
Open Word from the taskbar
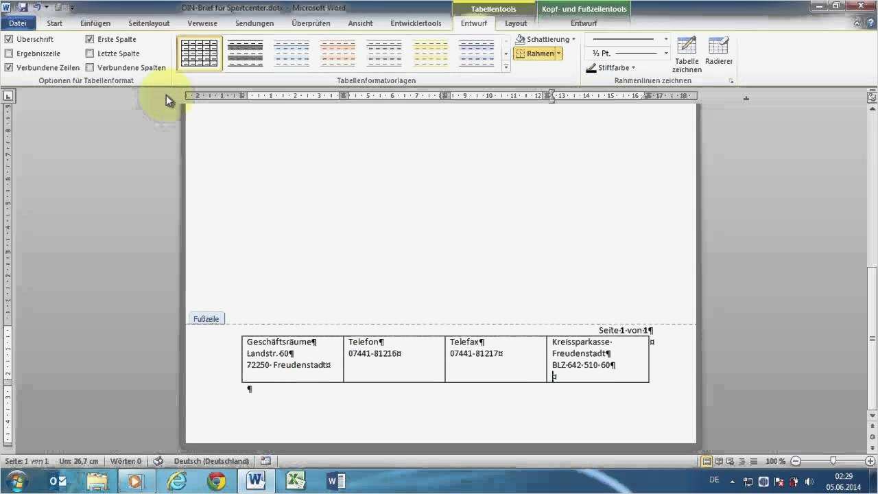(x=256, y=480)
